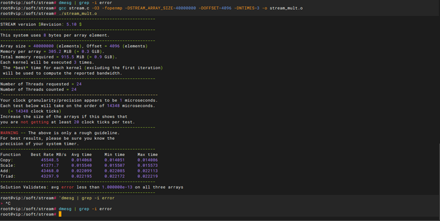Click the Add row label
The height and width of the screenshot is (221, 440).
click(5, 171)
